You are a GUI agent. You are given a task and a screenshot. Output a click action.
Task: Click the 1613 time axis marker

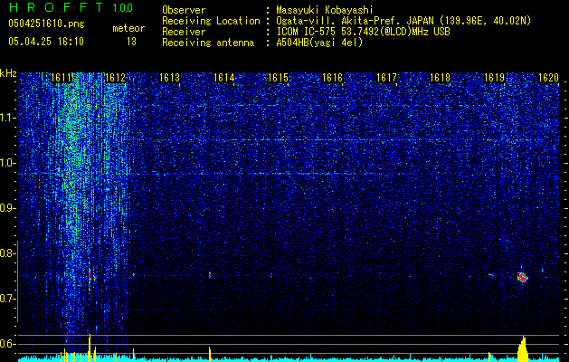click(x=169, y=78)
